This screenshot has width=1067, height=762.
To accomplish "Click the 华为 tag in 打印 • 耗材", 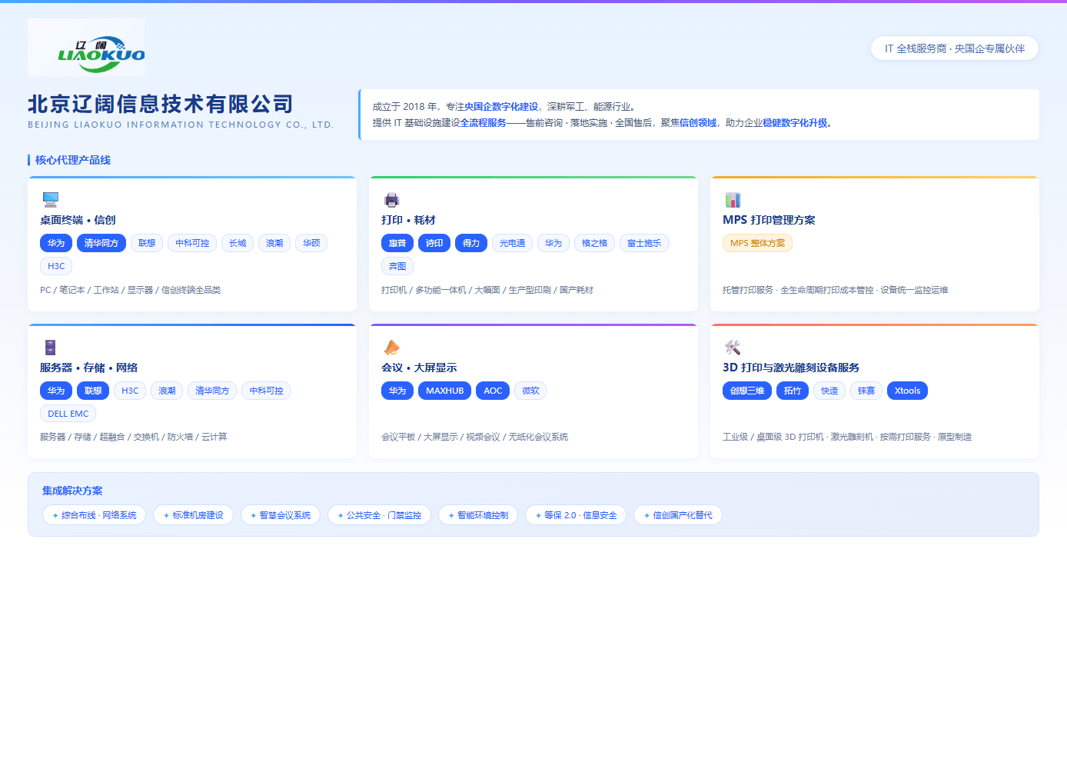I will 553,243.
